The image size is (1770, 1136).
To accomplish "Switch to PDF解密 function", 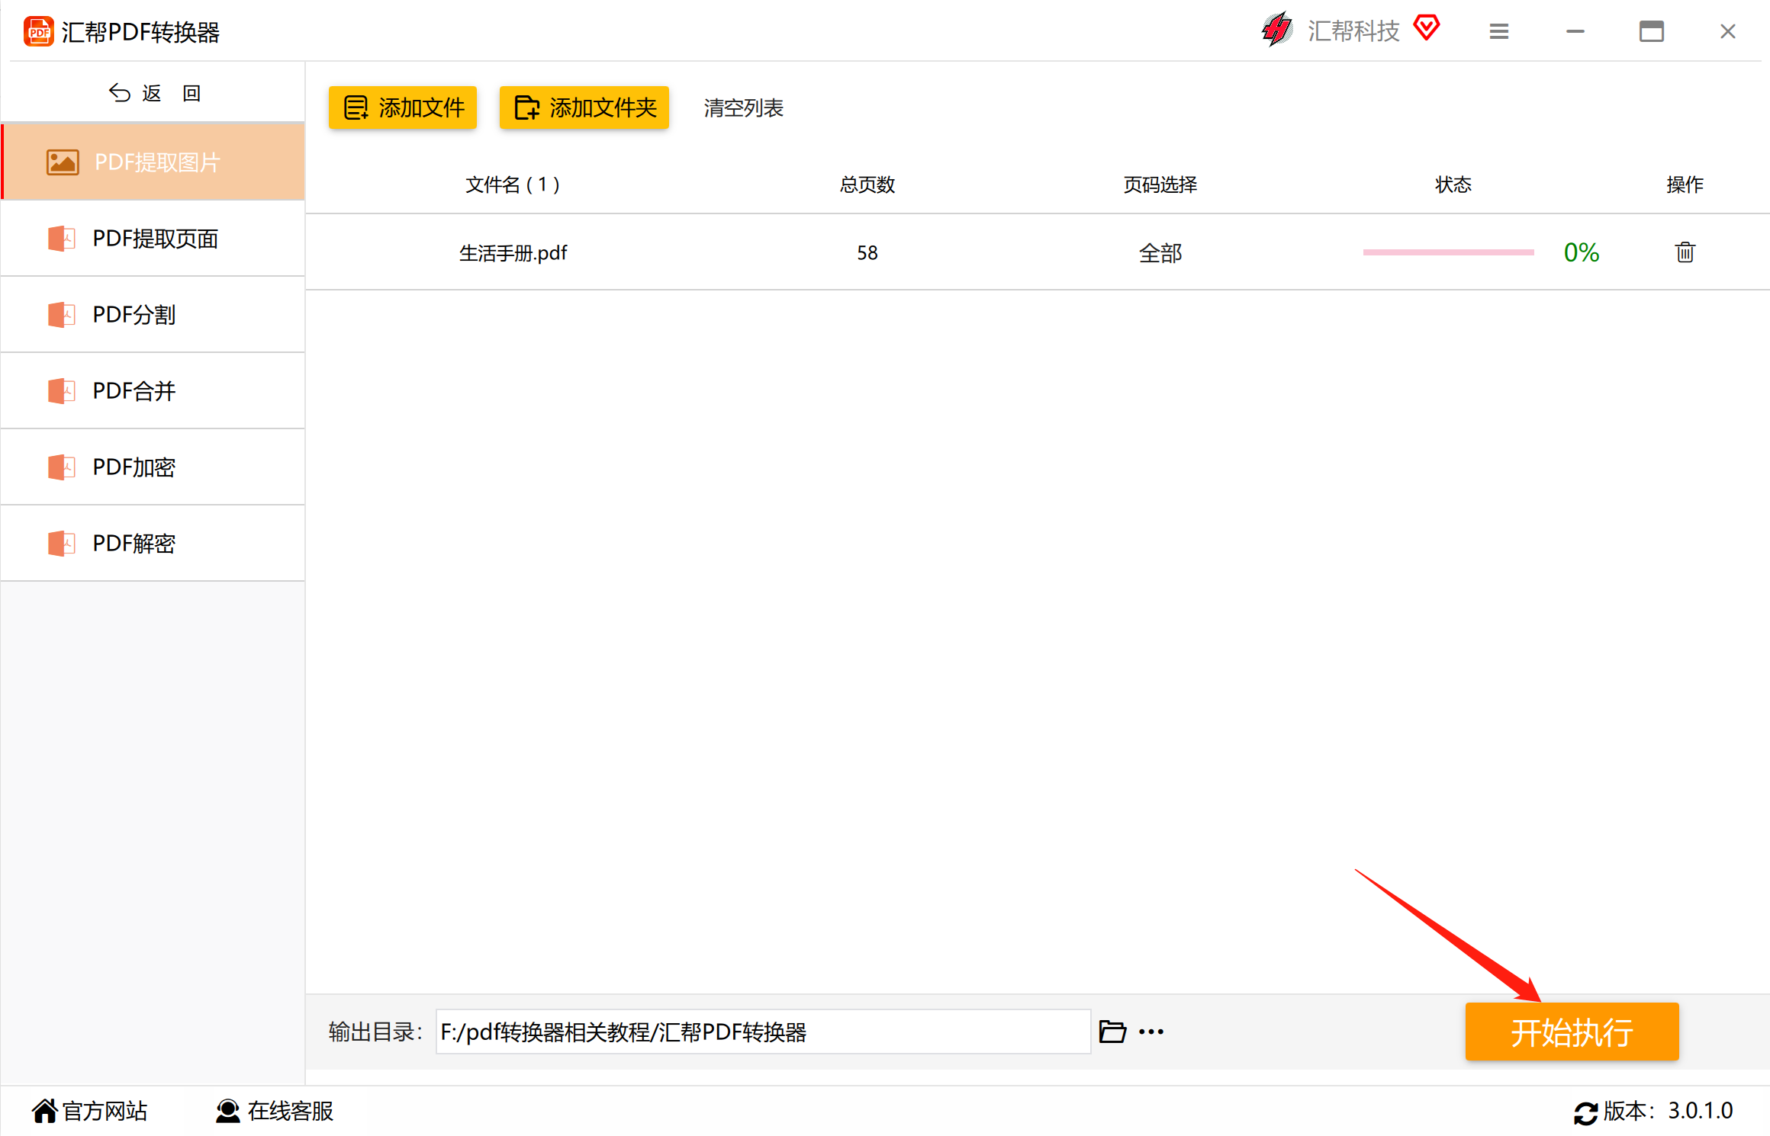I will (x=153, y=544).
